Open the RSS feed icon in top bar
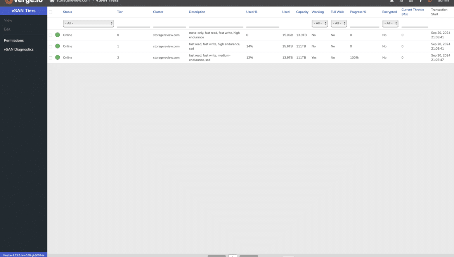 [x=401, y=1]
